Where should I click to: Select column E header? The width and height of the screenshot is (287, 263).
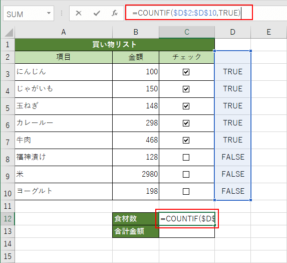click(x=268, y=32)
